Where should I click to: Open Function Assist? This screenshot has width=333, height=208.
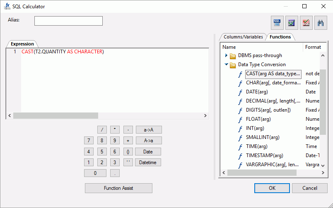[x=118, y=188]
